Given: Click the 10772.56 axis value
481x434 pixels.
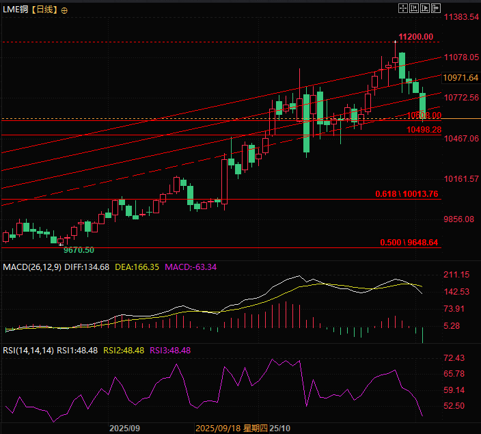Looking at the screenshot, I should [461, 98].
